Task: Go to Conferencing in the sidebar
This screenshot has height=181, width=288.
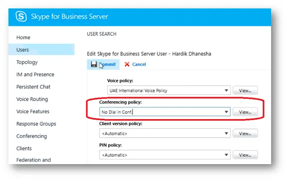Action: (31, 136)
